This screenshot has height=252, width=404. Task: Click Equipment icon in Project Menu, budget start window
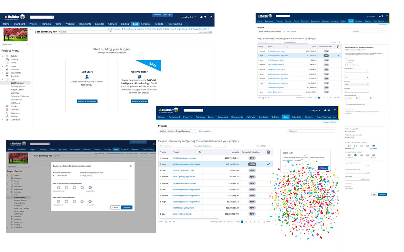(7, 113)
